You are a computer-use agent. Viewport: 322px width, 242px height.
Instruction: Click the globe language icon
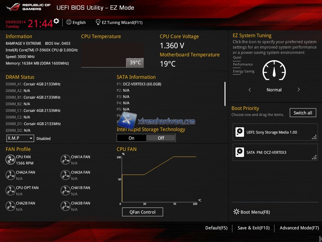[x=69, y=22]
